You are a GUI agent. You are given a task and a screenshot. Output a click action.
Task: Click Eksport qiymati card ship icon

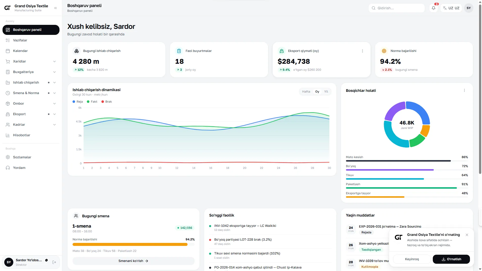pos(281,51)
